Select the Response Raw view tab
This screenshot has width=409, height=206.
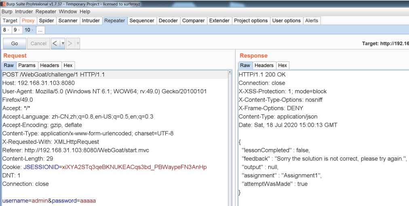(245, 65)
